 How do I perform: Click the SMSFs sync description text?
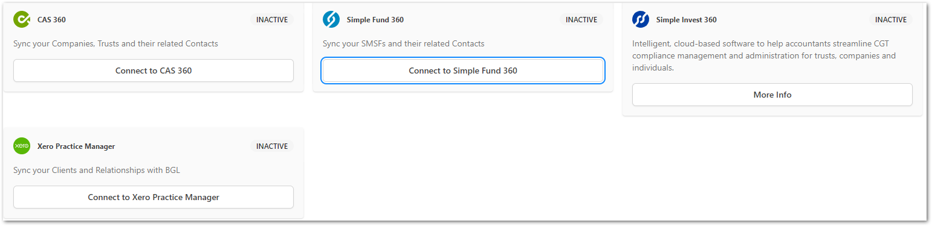click(404, 43)
